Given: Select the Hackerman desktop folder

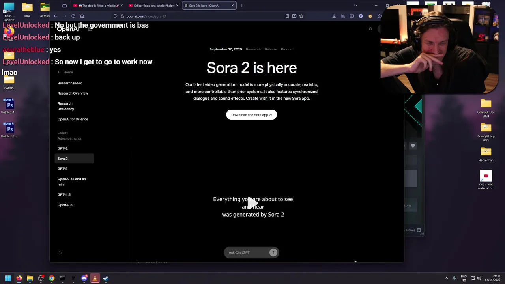Looking at the screenshot, I should coord(486,155).
